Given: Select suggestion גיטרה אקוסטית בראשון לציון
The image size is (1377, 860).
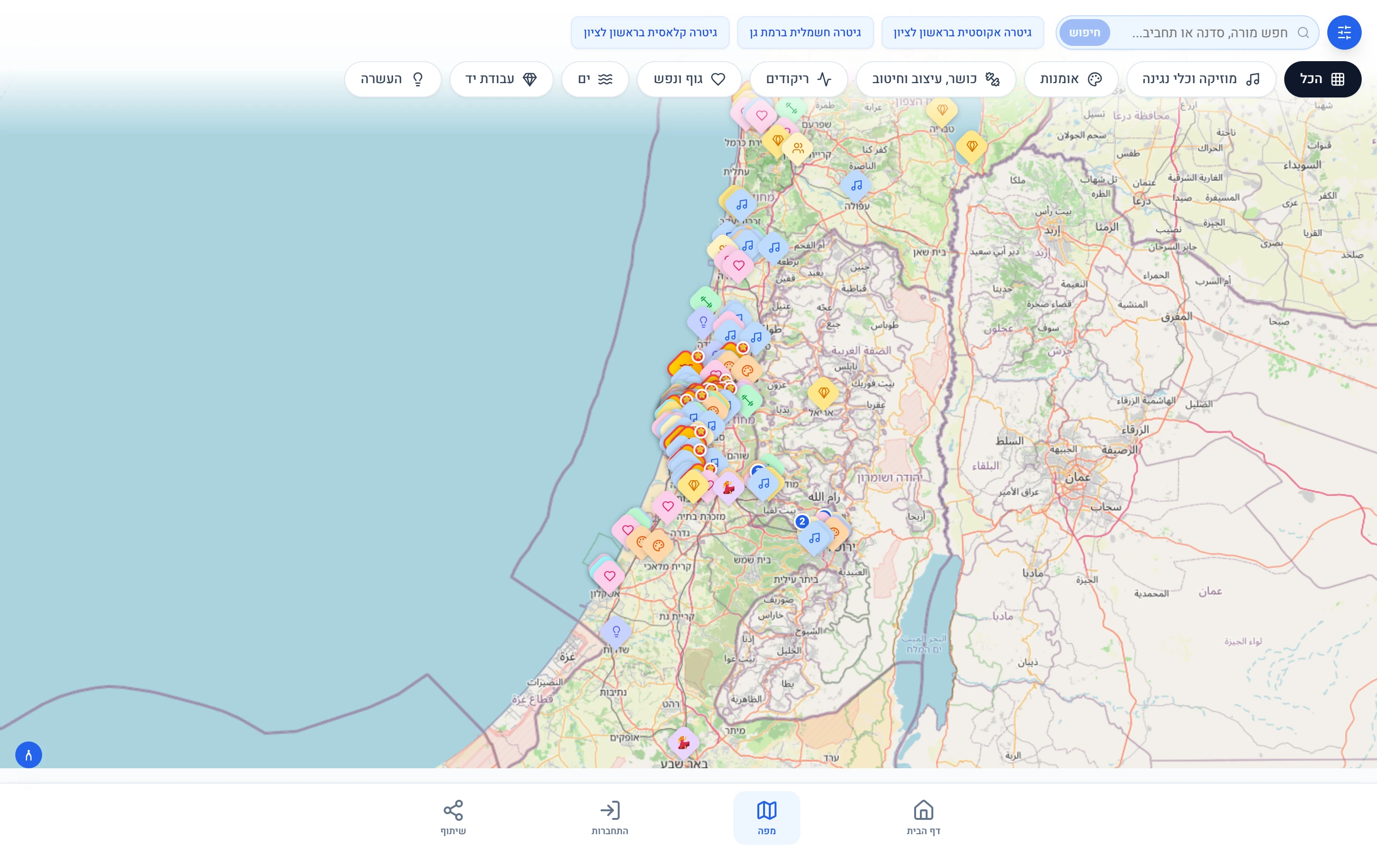Looking at the screenshot, I should pos(962,32).
